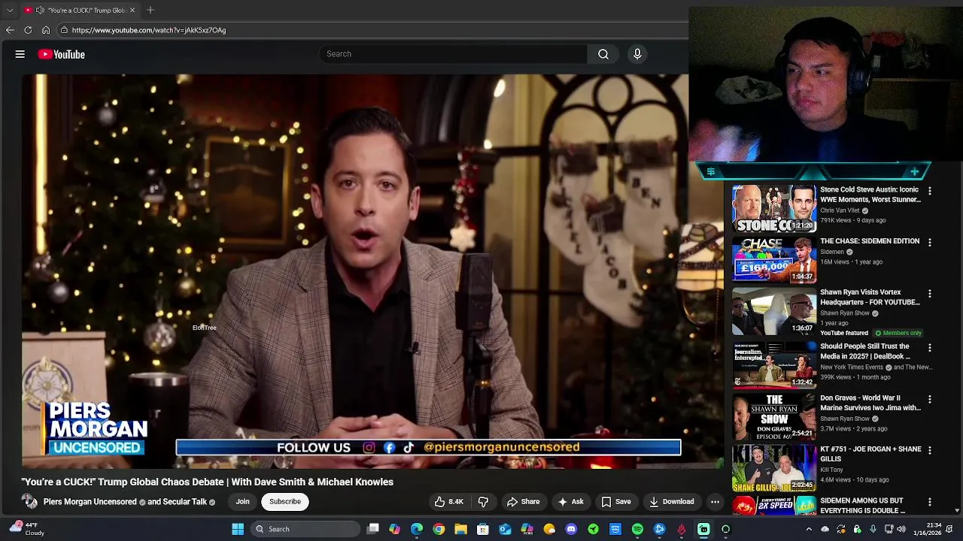Image resolution: width=963 pixels, height=541 pixels.
Task: Open the Stone Cold Steve Austin video thumbnail
Action: 774,208
